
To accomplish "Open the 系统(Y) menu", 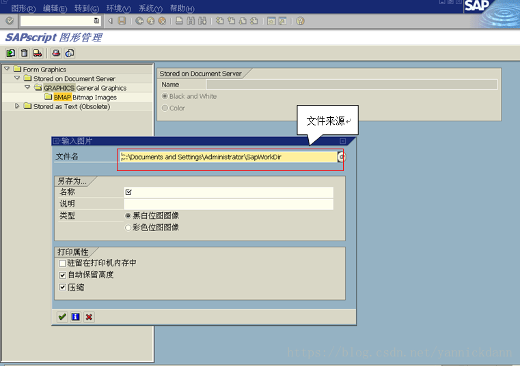I will [150, 8].
